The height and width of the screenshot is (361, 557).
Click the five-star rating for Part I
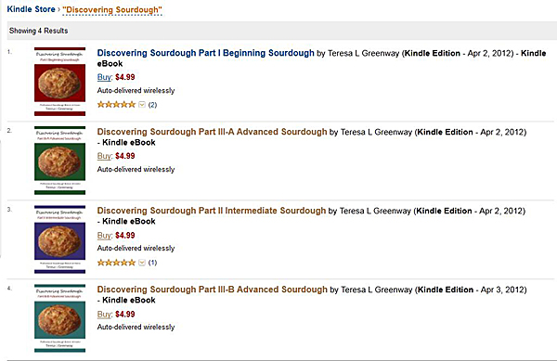click(116, 104)
